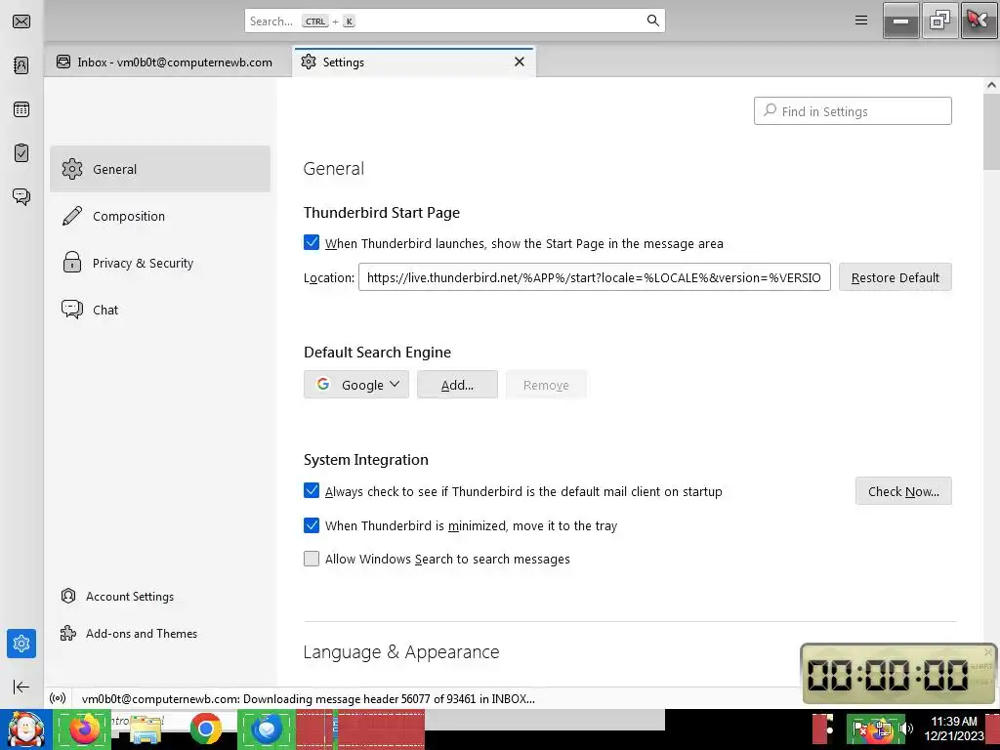Click the Start Page Location URL field

595,277
